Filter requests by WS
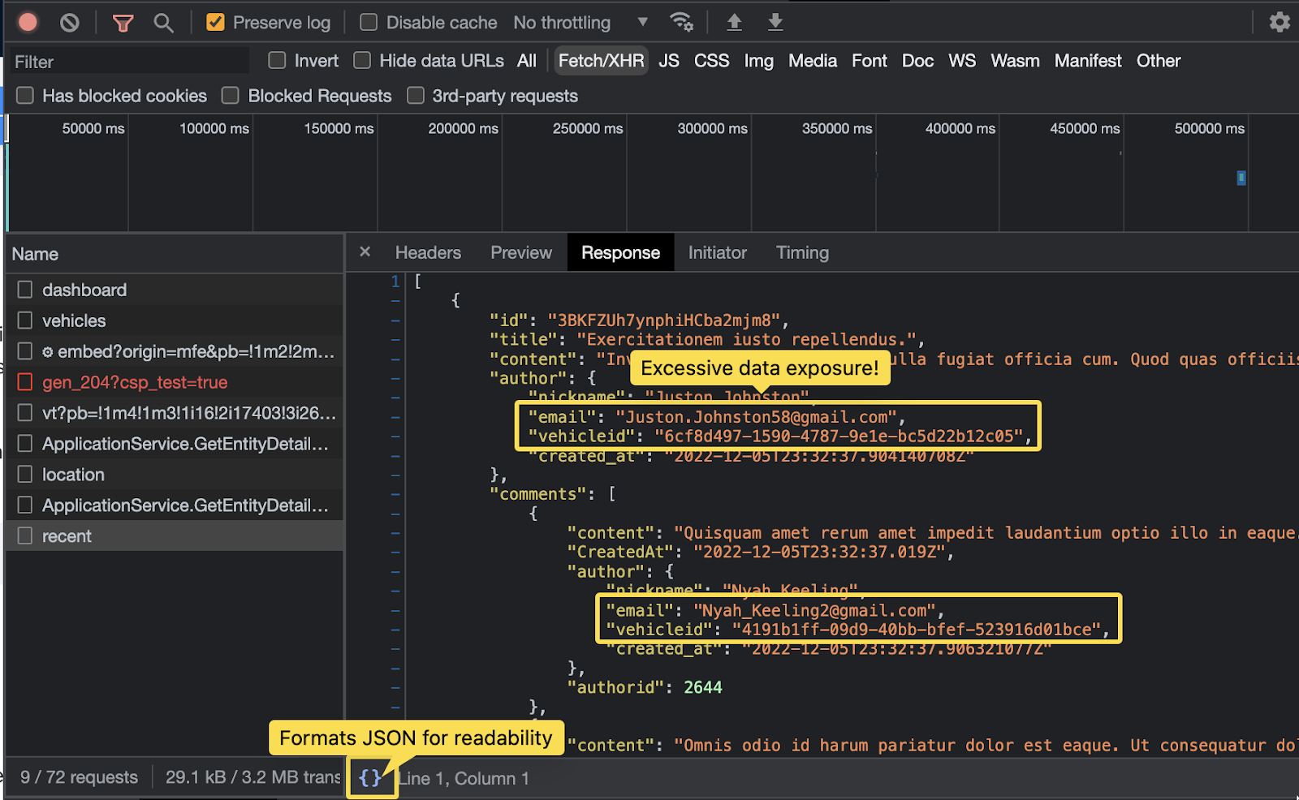 [x=962, y=61]
